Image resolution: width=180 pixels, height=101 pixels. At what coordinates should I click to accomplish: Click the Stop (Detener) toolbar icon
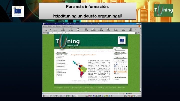pyautogui.click(x=63, y=29)
